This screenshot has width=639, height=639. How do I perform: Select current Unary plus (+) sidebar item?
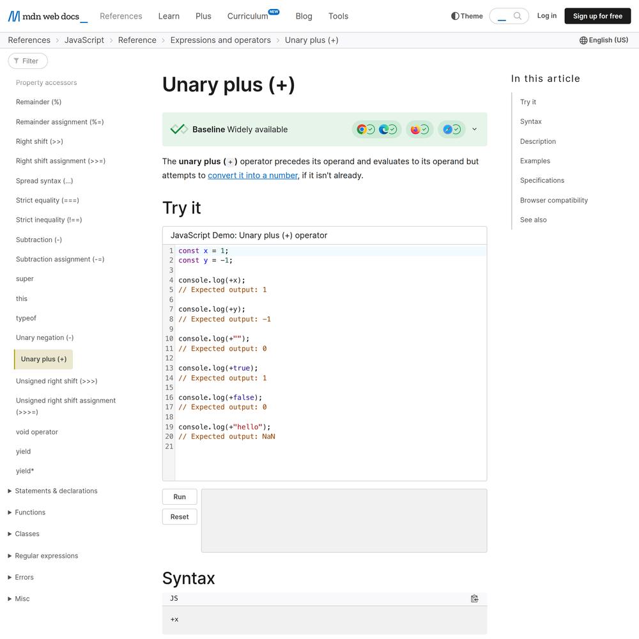pyautogui.click(x=43, y=359)
